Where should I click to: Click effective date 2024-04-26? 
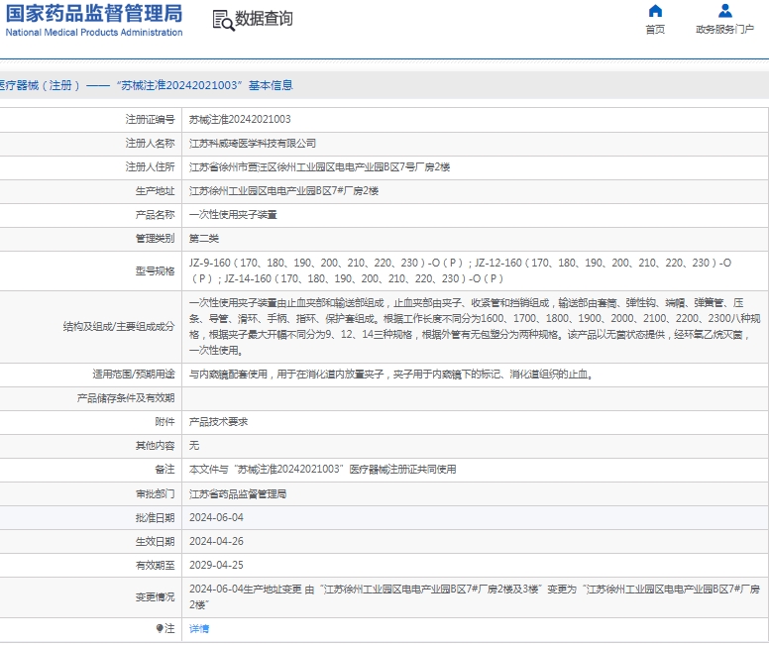(216, 542)
